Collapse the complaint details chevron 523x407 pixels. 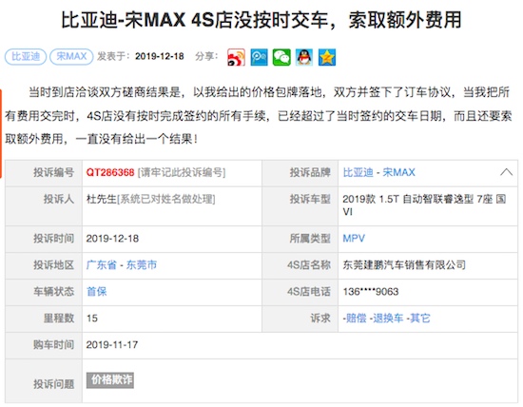point(506,172)
